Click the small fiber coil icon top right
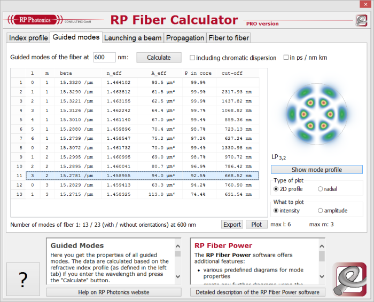 362,20
